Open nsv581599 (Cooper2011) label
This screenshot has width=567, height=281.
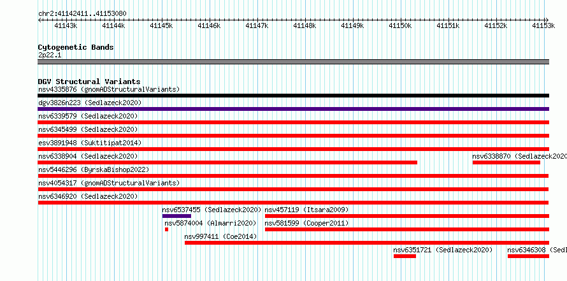(x=306, y=223)
